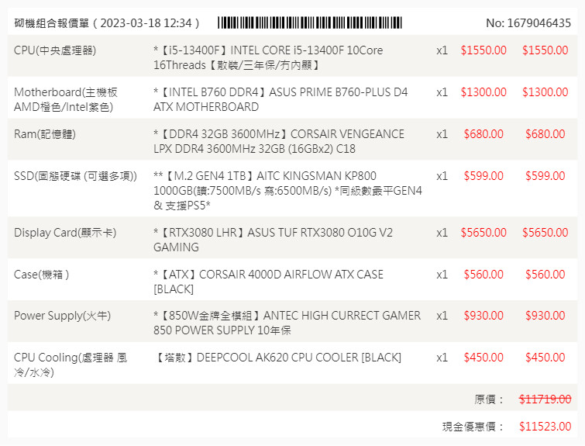Select the Ram(記憶體) category label

pyautogui.click(x=44, y=134)
